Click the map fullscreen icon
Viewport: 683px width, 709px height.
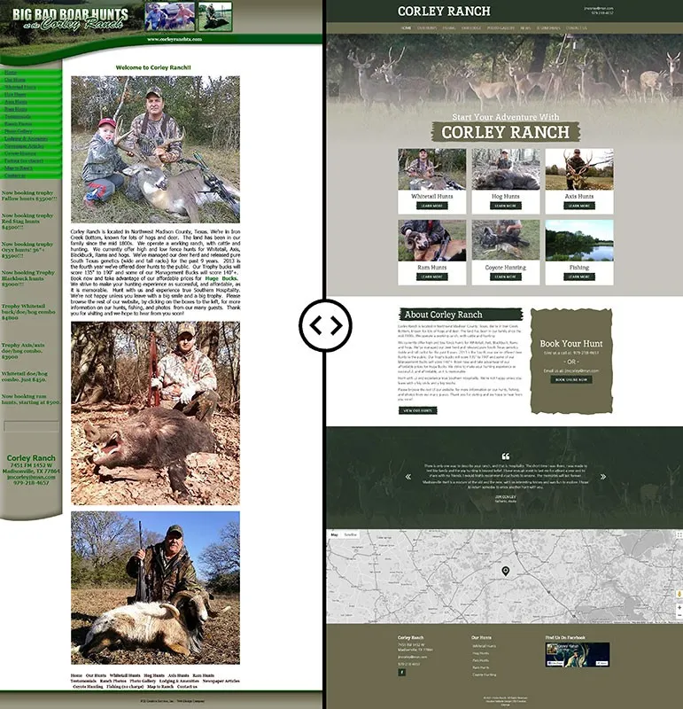pos(679,535)
